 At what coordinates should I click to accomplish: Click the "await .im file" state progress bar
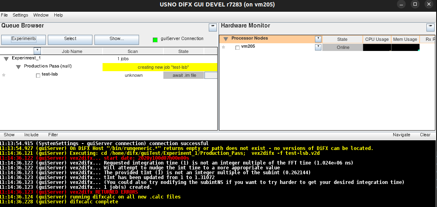click(x=184, y=75)
